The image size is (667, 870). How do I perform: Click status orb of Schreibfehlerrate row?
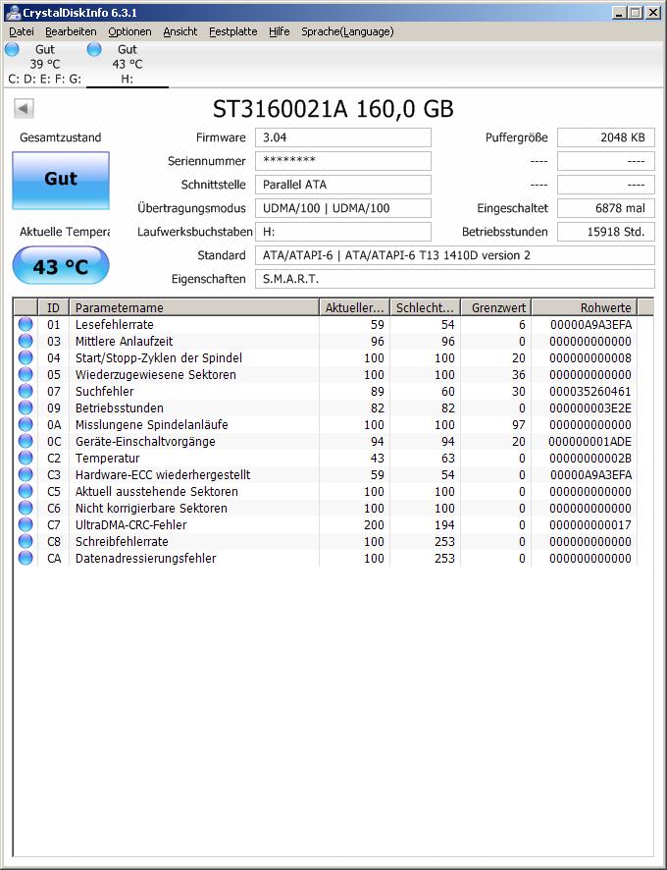coord(26,541)
